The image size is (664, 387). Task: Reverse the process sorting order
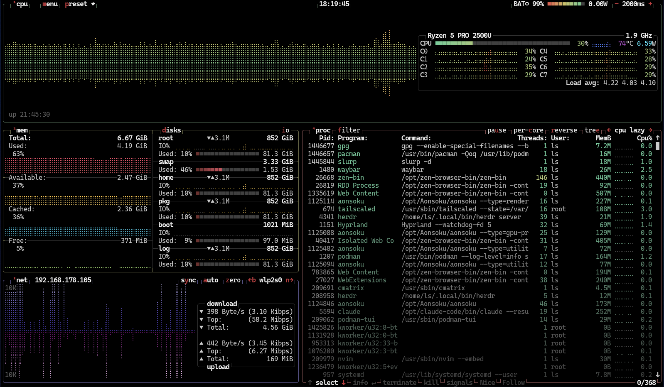[x=564, y=130]
